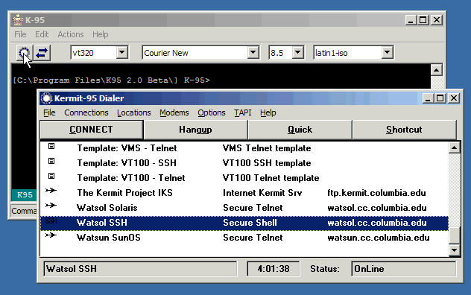This screenshot has width=471, height=295.
Task: Expand the 8.5 font size dropdown
Action: pyautogui.click(x=297, y=53)
